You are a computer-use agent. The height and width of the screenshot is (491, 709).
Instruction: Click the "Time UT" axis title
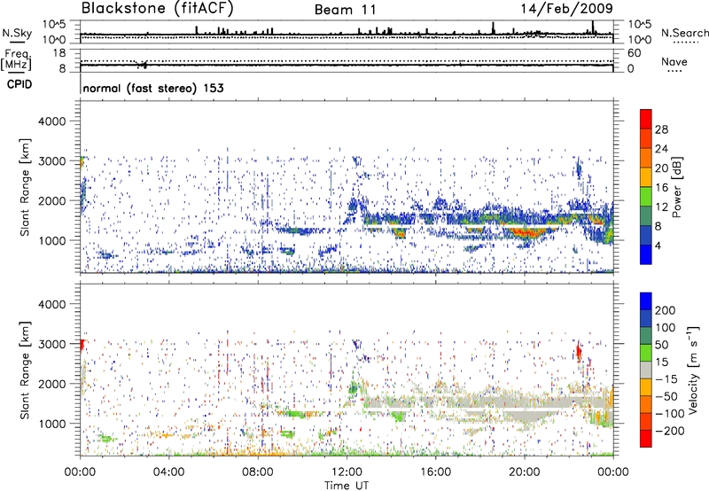347,486
